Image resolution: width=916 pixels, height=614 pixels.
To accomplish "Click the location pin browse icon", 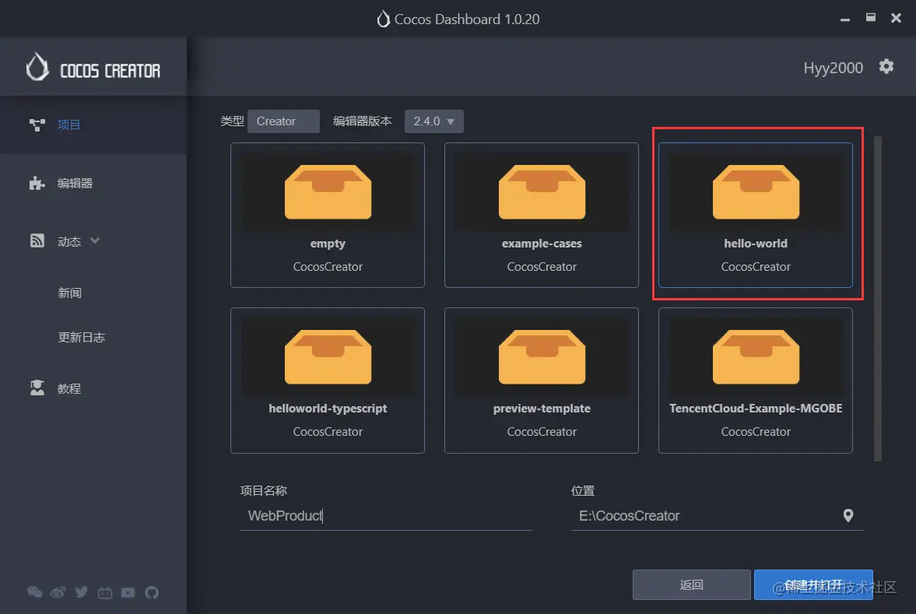I will click(848, 515).
